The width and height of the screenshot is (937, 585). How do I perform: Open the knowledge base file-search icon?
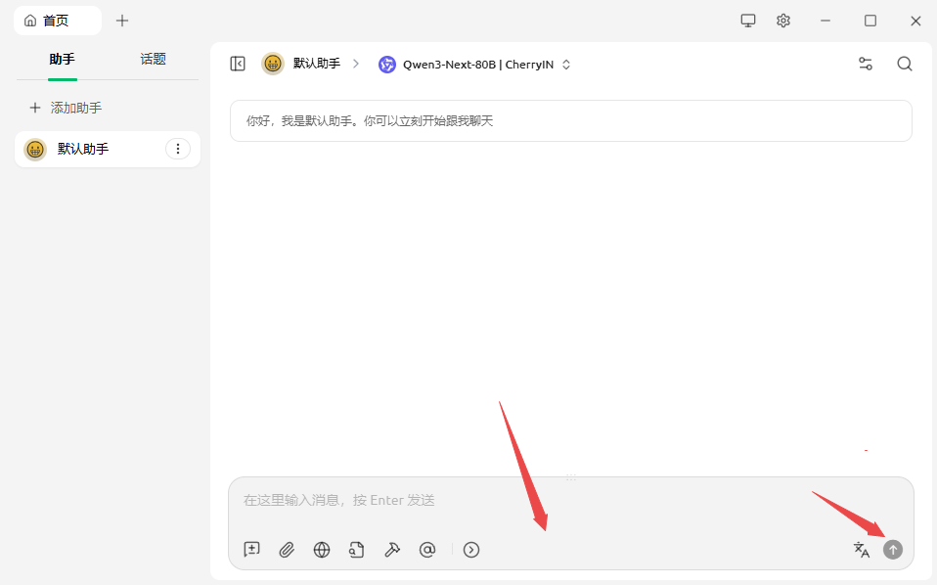357,550
